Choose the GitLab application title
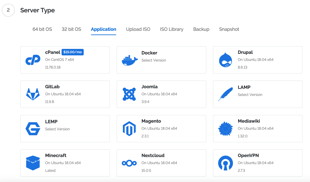The width and height of the screenshot is (310, 182). click(52, 87)
